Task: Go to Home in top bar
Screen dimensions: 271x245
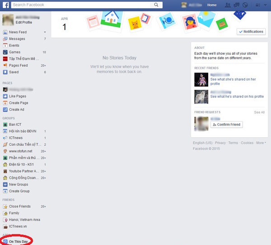Action: coord(212,5)
